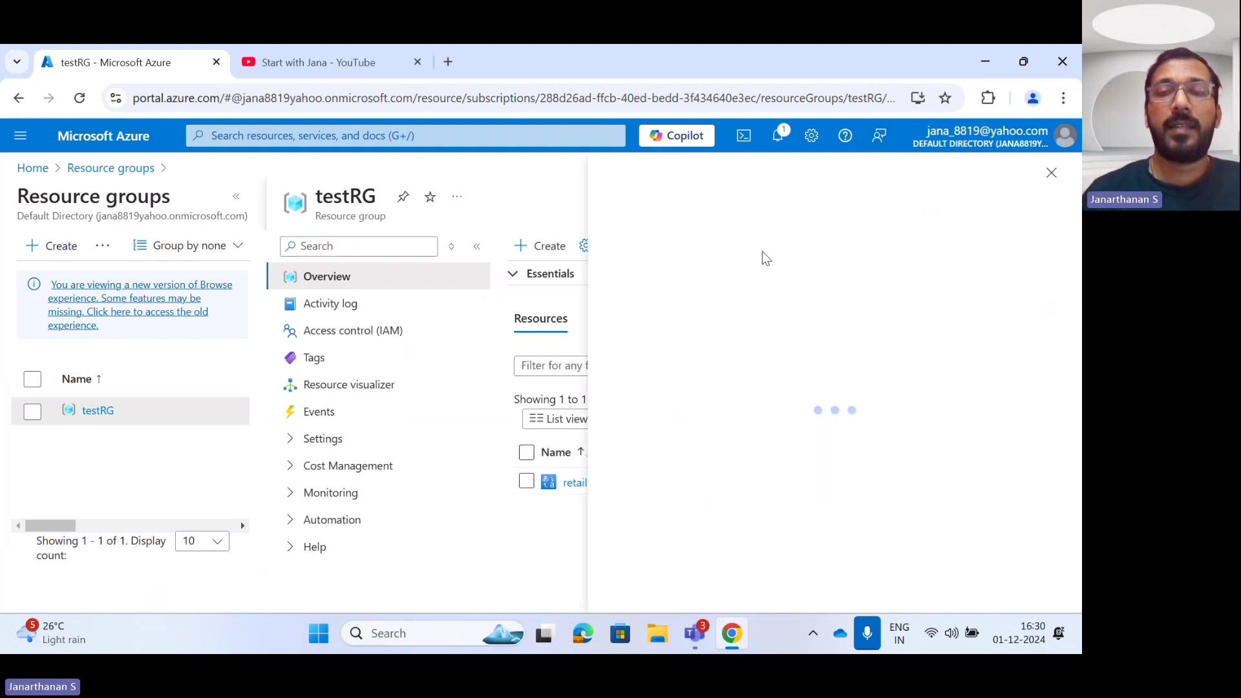Open the Group by none dropdown
The width and height of the screenshot is (1241, 698).
pyautogui.click(x=187, y=246)
